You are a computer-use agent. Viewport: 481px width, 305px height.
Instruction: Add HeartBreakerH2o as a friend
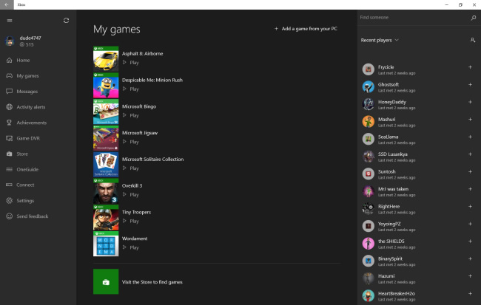[x=470, y=293]
